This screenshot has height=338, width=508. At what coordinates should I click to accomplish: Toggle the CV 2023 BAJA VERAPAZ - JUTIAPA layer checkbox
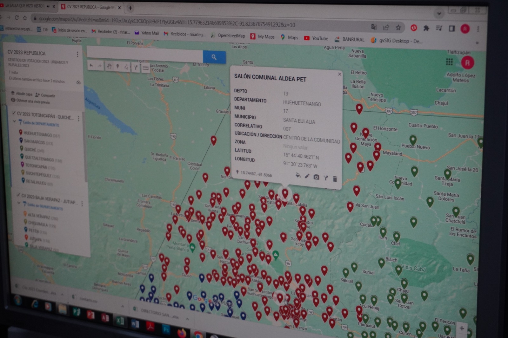coord(18,195)
